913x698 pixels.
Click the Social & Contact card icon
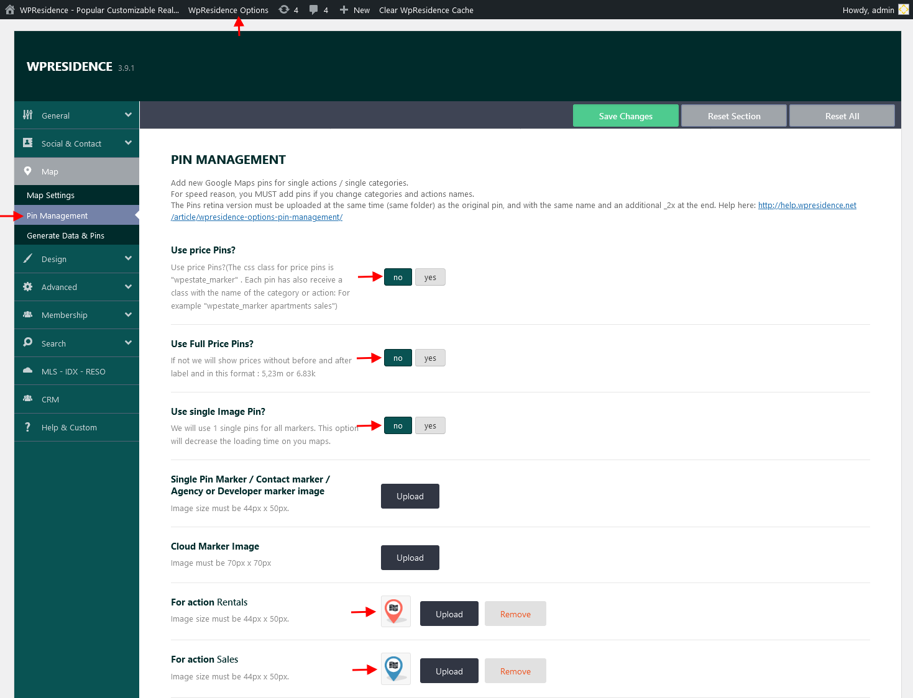click(x=28, y=143)
